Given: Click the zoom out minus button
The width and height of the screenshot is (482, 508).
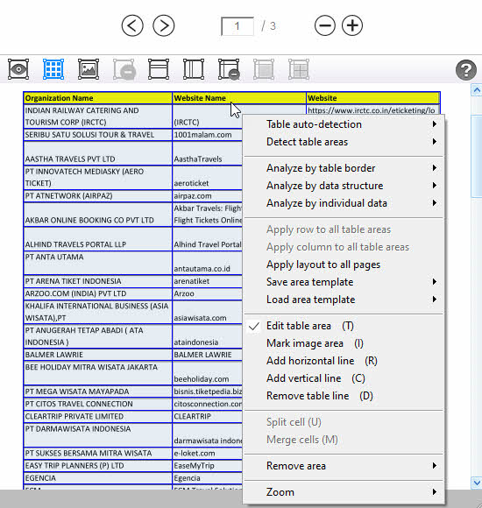Looking at the screenshot, I should [x=325, y=25].
